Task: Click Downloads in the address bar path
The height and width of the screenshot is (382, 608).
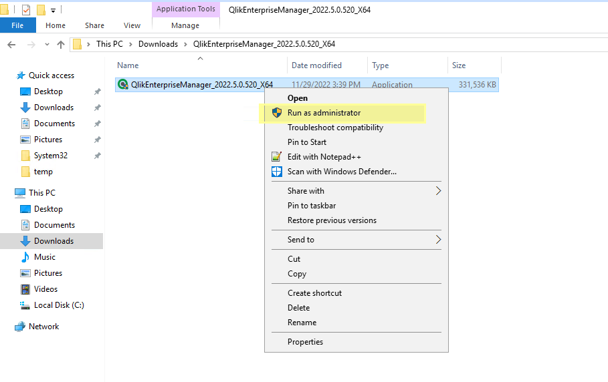Action: [159, 44]
